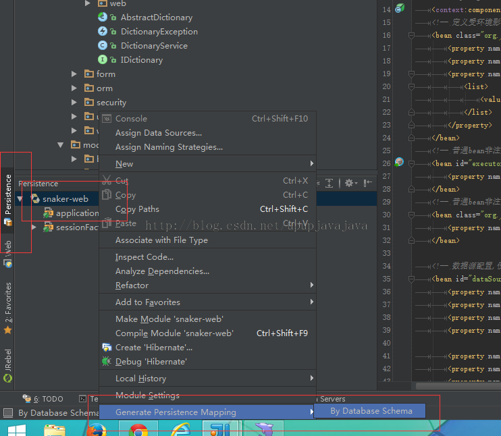Screen dimensions: 501x436
Task: Click the DictionaryException class icon
Action: pos(102,31)
